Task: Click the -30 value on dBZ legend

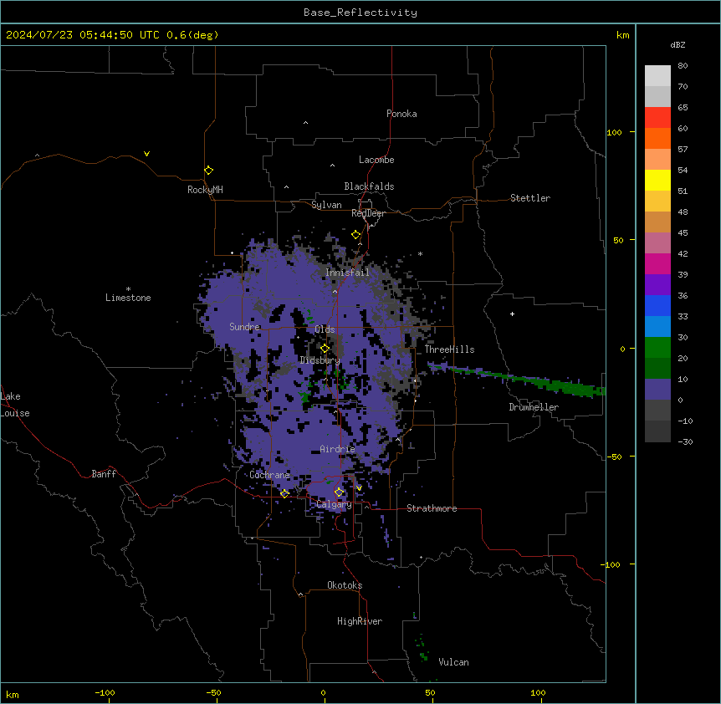Action: [x=685, y=441]
